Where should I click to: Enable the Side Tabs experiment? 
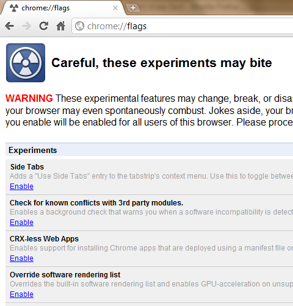pos(21,187)
